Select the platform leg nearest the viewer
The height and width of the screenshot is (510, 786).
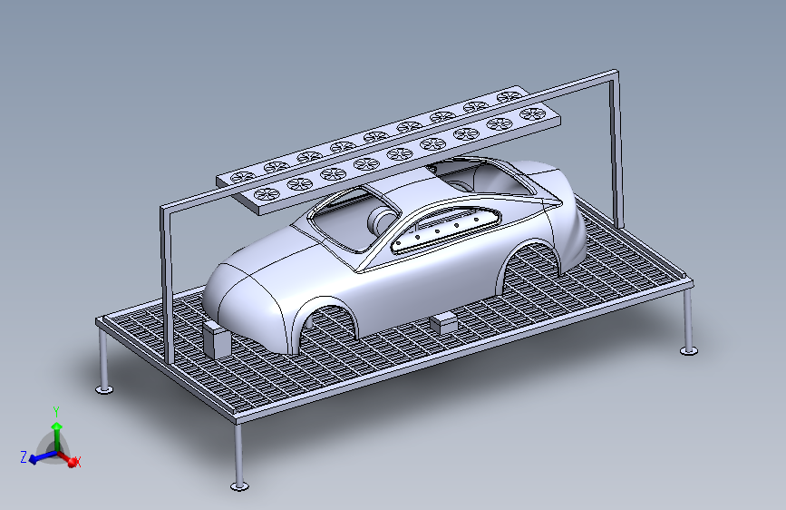click(x=239, y=456)
